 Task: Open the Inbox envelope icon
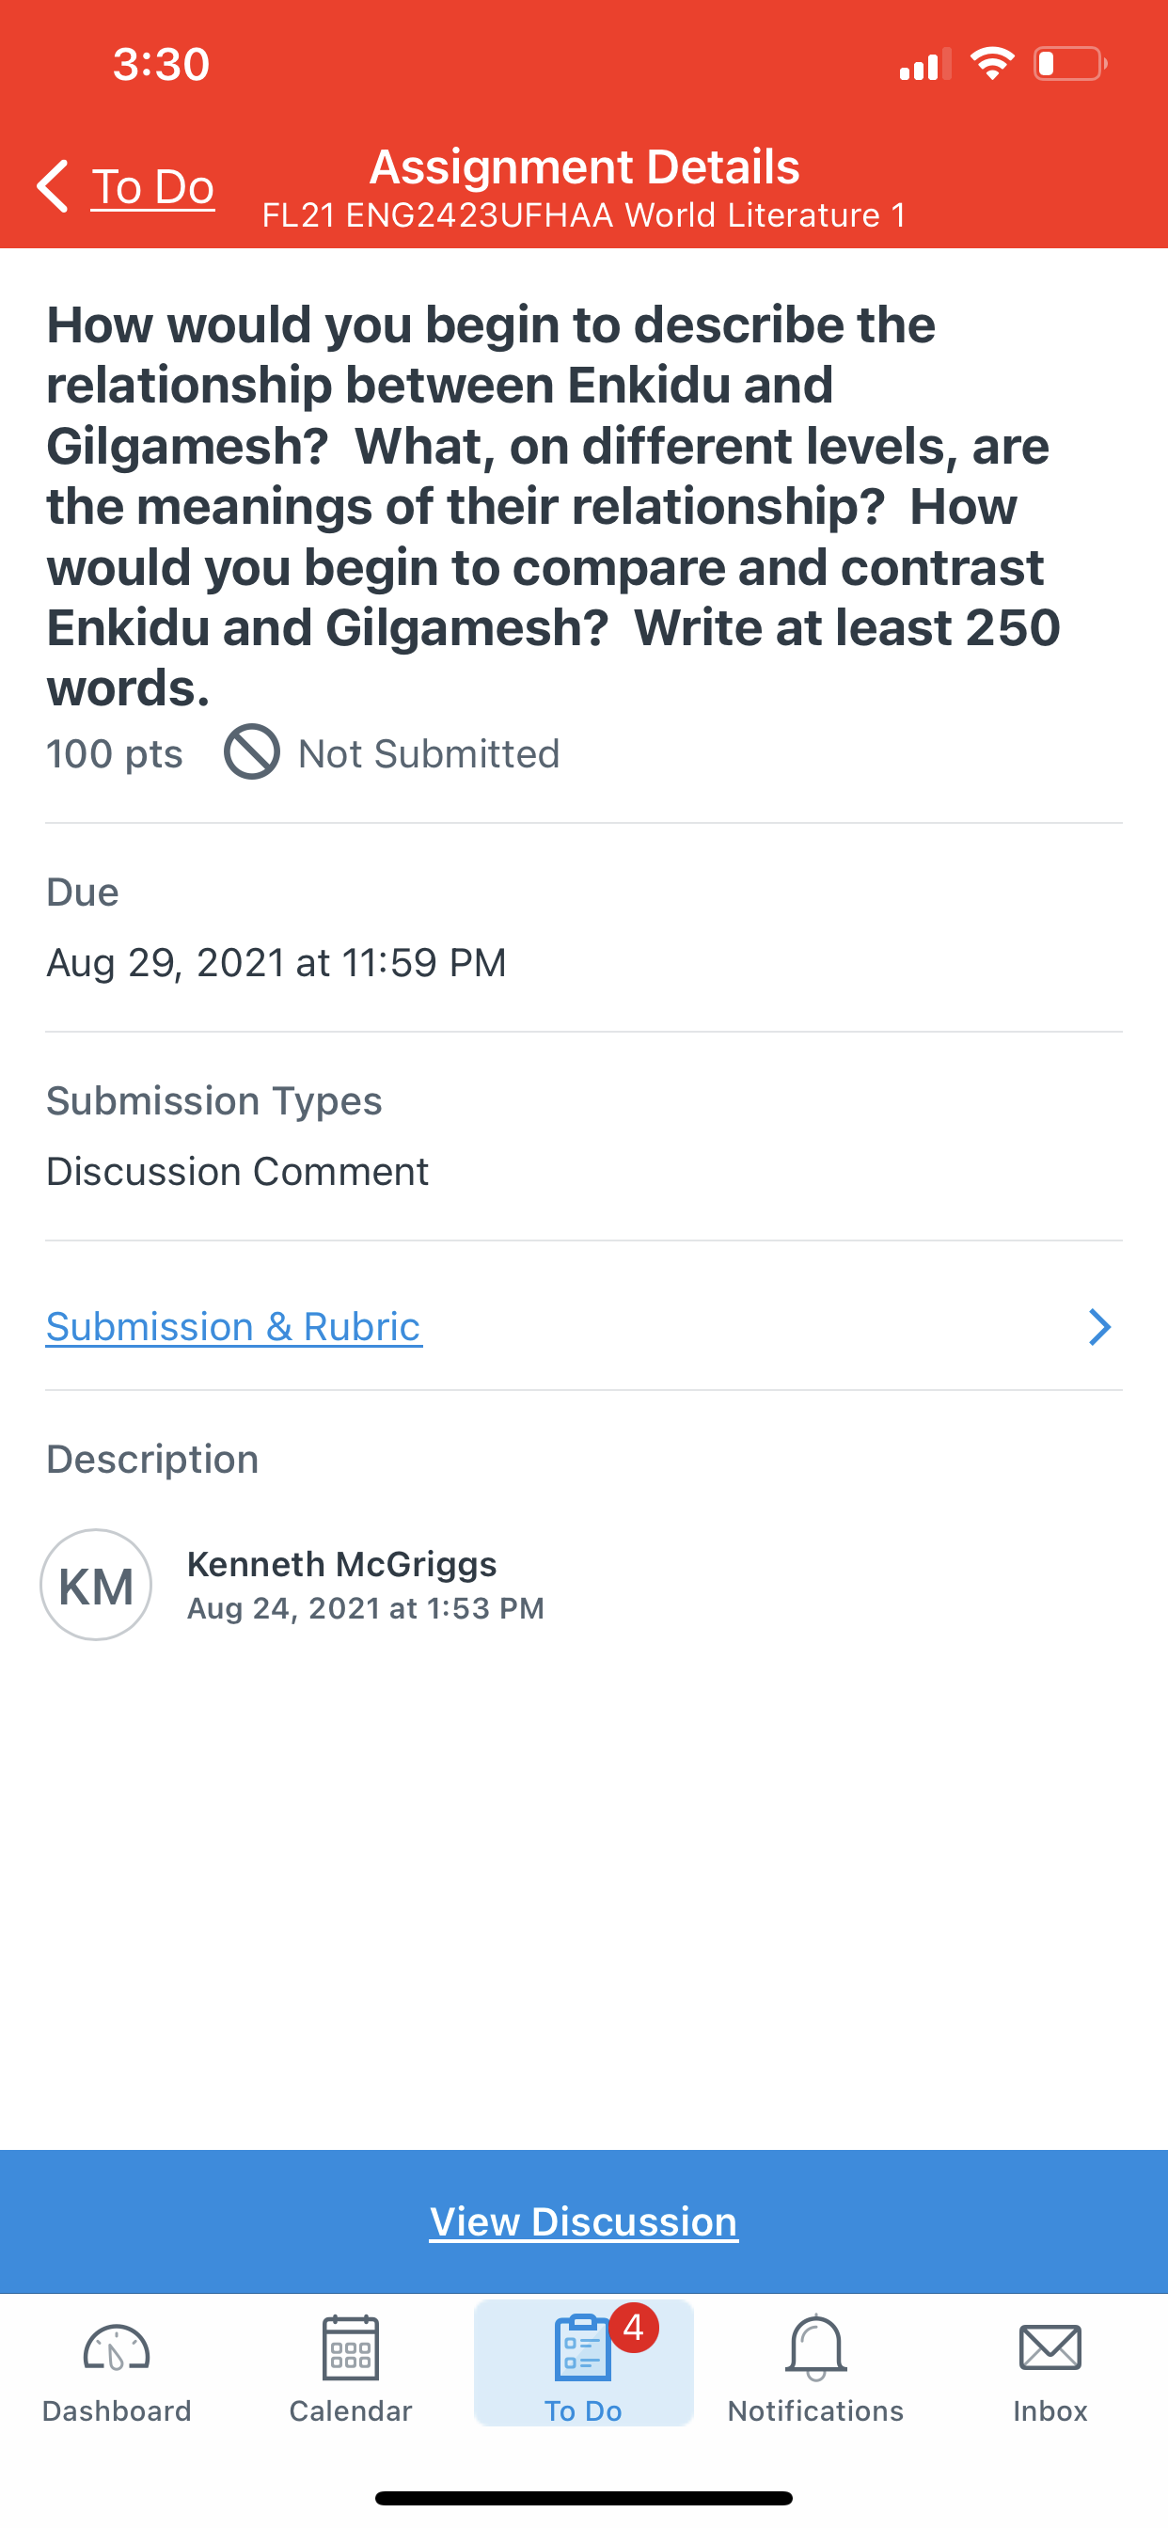[1050, 2347]
